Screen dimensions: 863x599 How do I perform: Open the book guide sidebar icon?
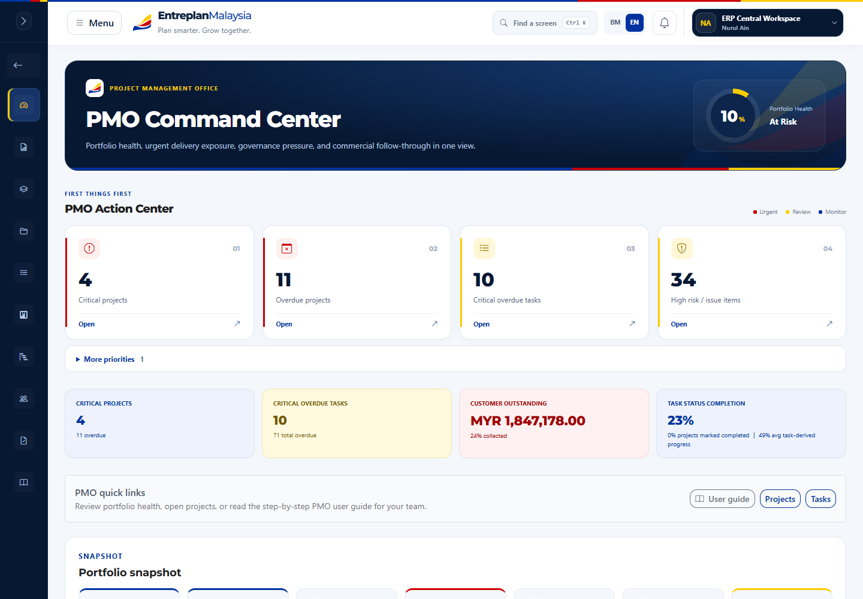(x=24, y=482)
